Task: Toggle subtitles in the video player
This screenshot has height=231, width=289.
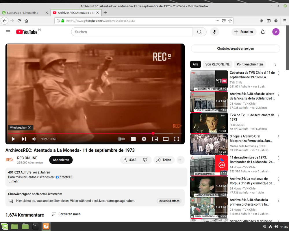Action: (x=133, y=139)
